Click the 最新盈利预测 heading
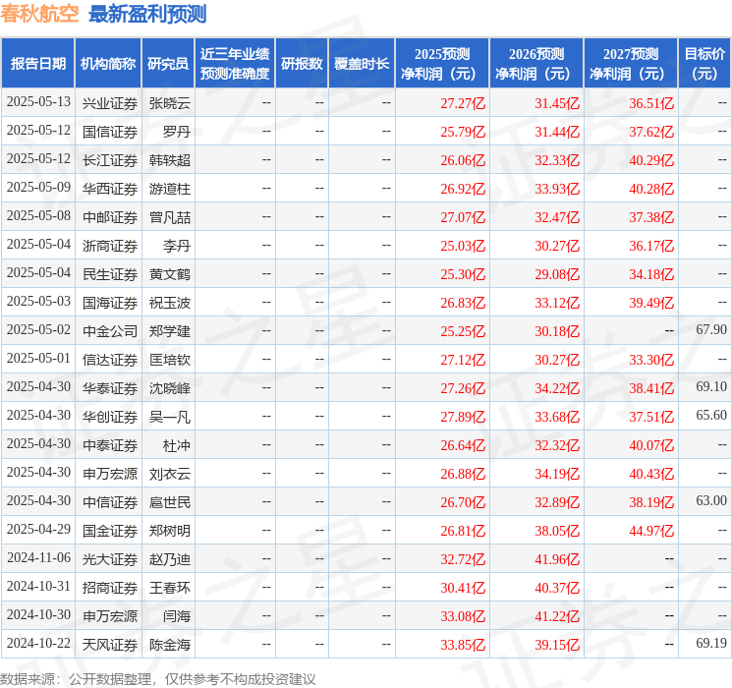Image resolution: width=732 pixels, height=688 pixels. 147,14
